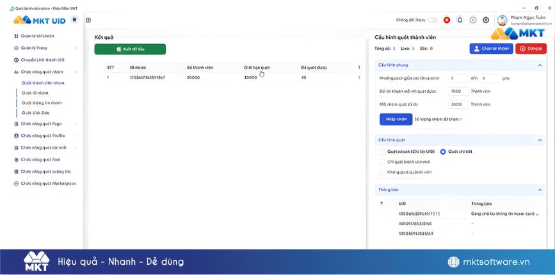
Task: Check the Không quét quản trị viên checkbox
Action: tap(383, 172)
